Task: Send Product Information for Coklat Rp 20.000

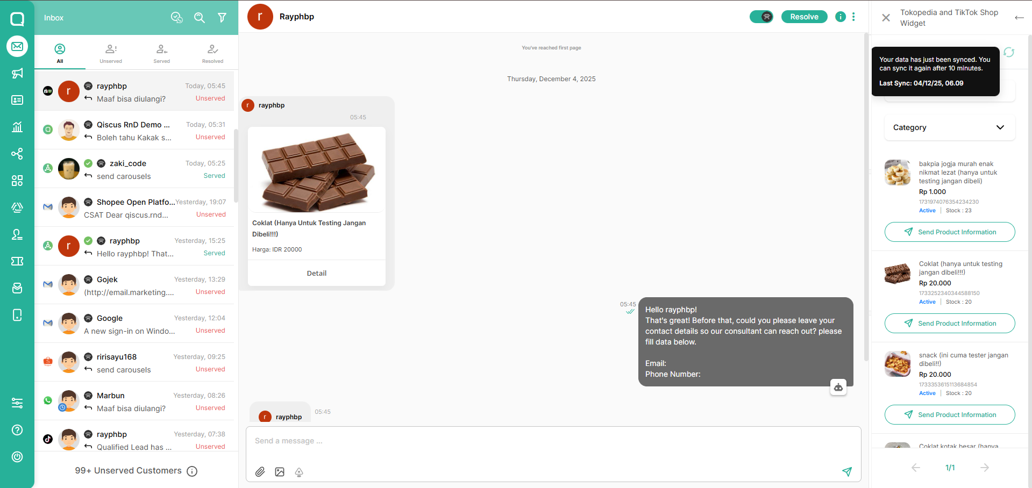Action: (x=950, y=324)
